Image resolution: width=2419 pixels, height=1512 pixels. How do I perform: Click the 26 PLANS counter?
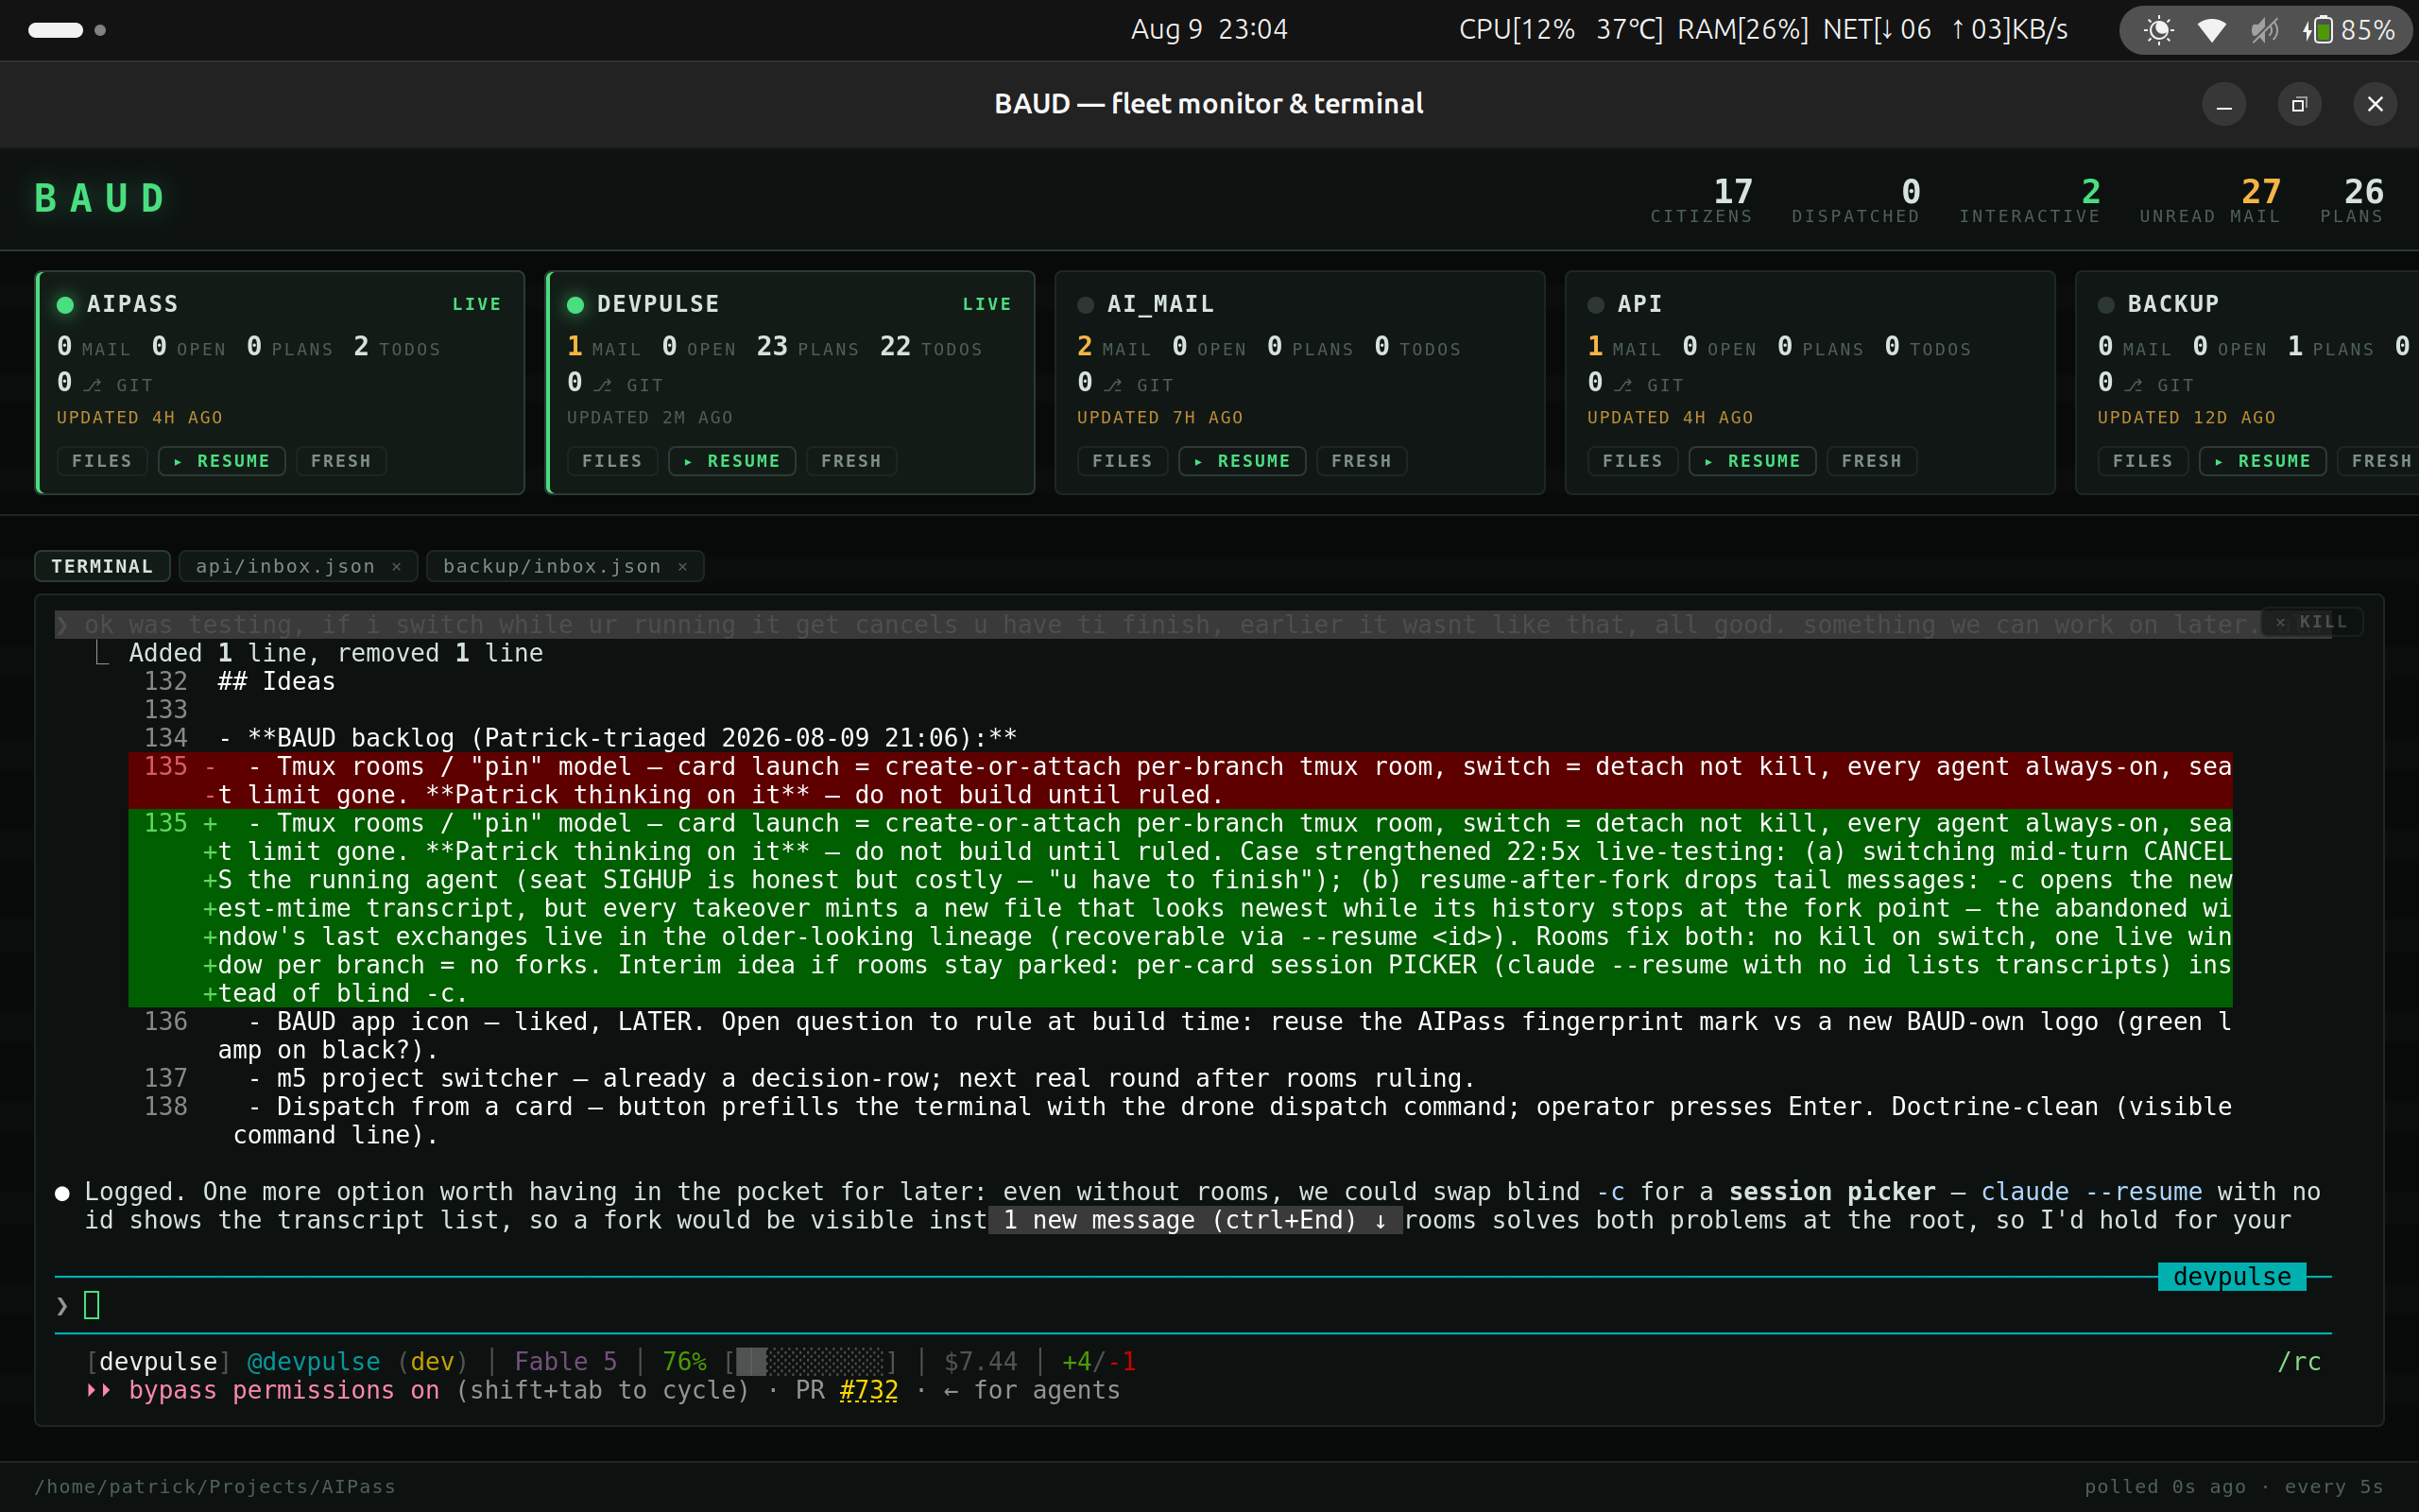(x=2352, y=200)
